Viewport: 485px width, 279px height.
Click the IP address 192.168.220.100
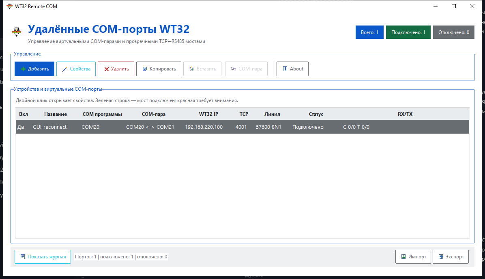[x=204, y=127]
